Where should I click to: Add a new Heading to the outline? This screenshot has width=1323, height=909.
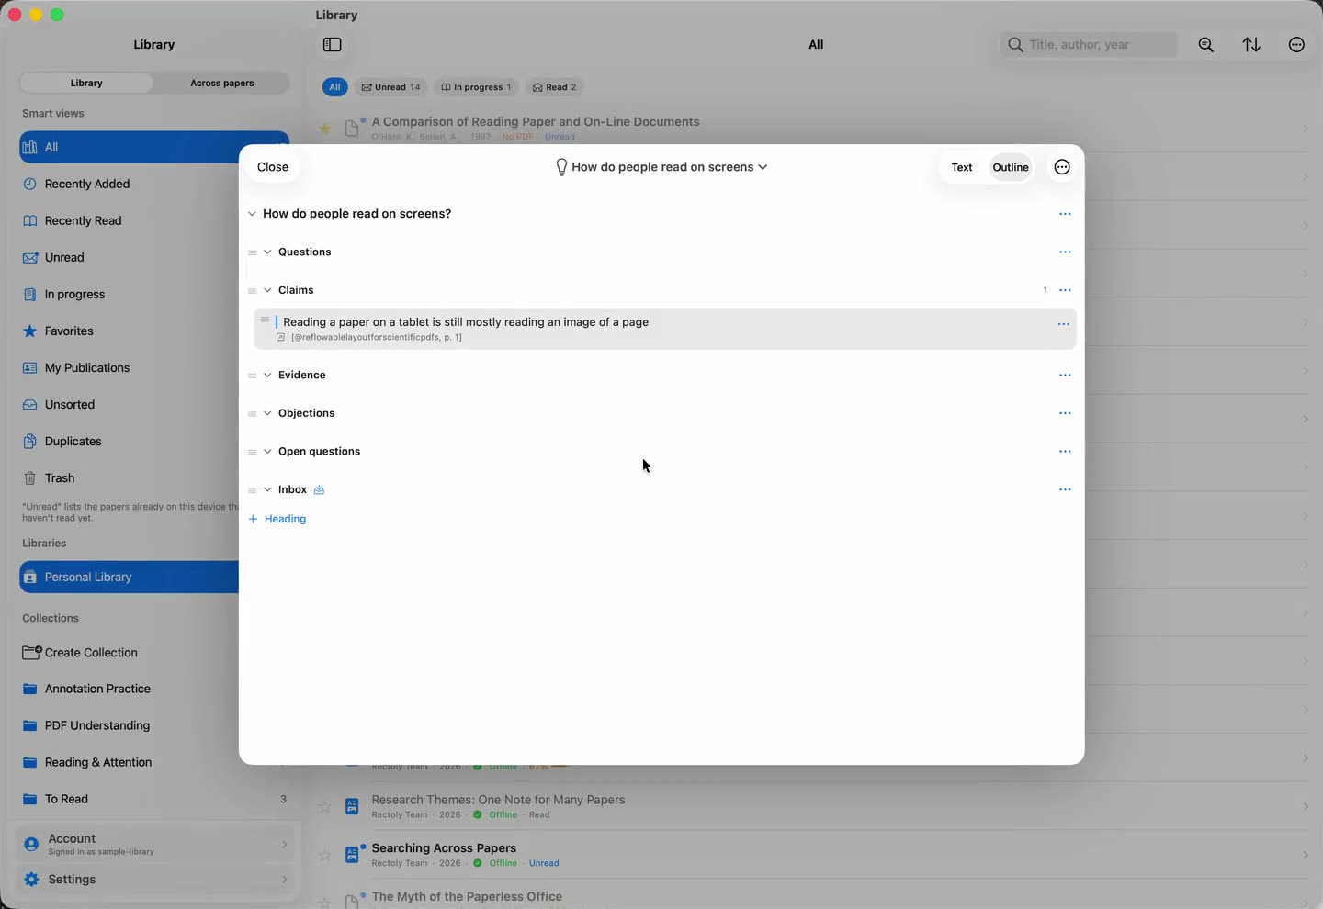pyautogui.click(x=277, y=519)
